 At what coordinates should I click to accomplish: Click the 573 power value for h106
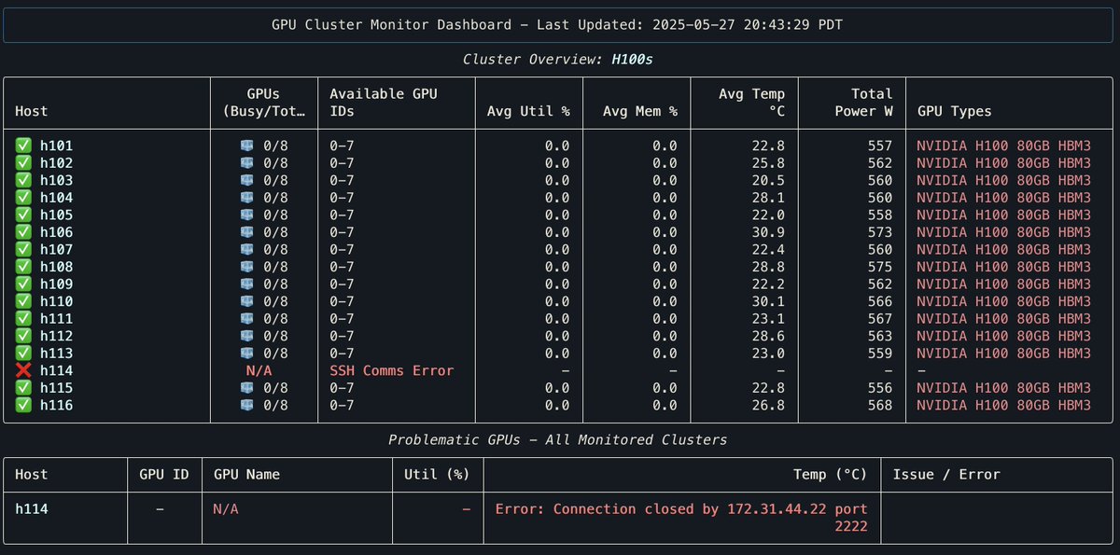point(881,232)
